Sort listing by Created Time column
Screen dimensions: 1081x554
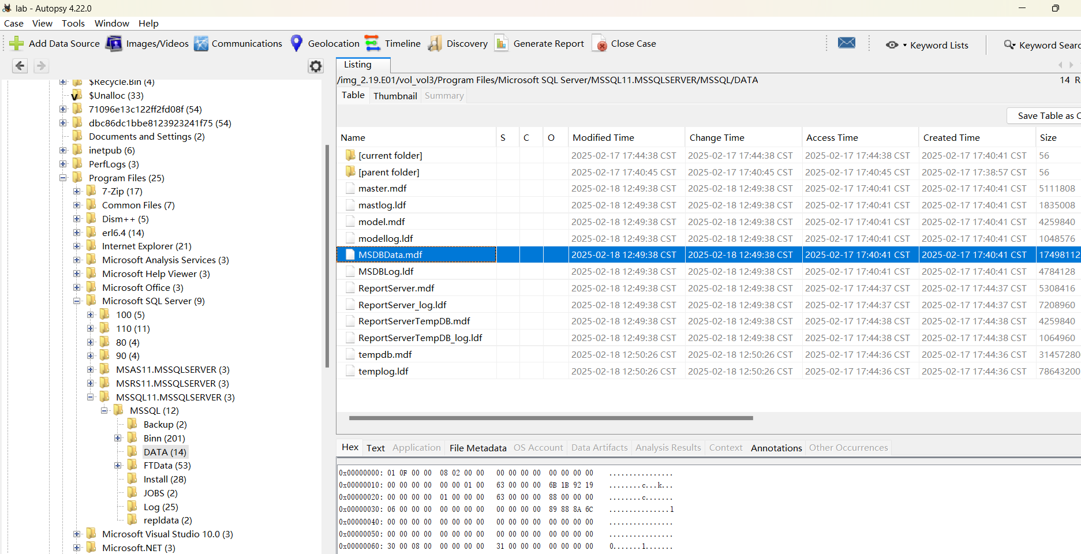[977, 137]
